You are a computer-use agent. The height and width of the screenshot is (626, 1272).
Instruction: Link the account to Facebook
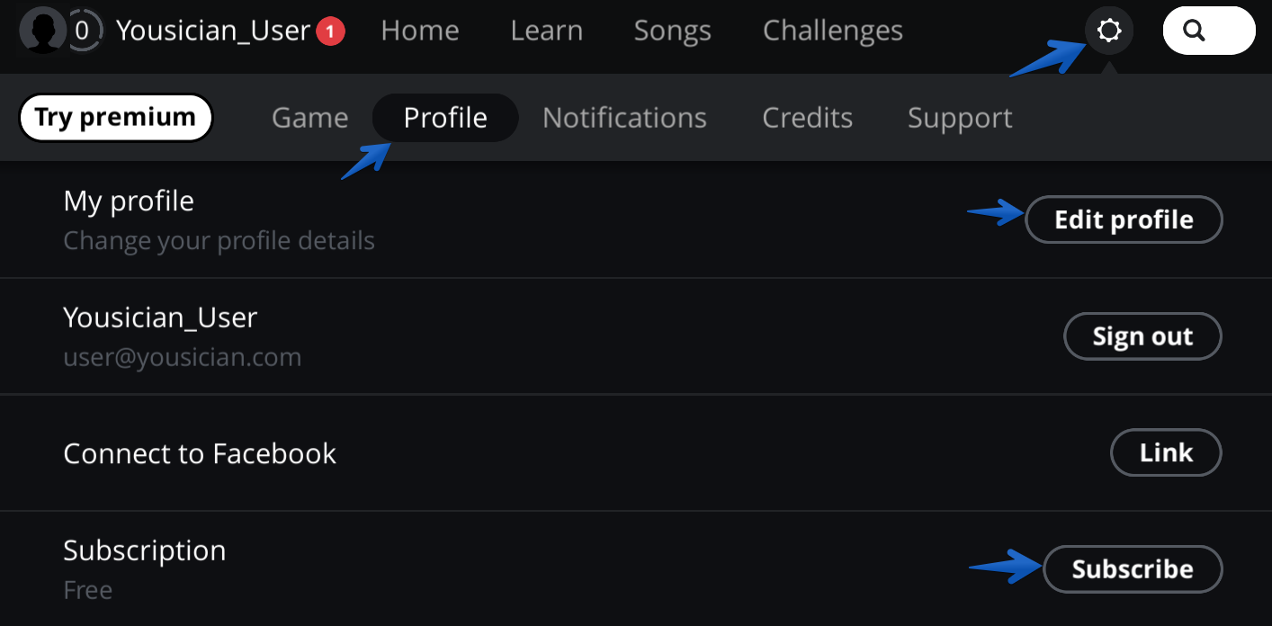point(1166,452)
